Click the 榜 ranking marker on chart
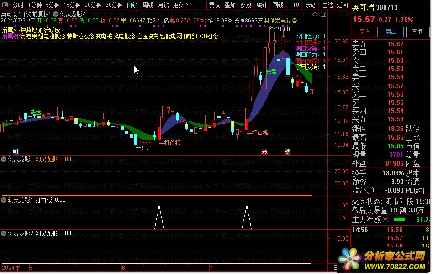Viewport: 433px width, 274px height. (x=287, y=151)
